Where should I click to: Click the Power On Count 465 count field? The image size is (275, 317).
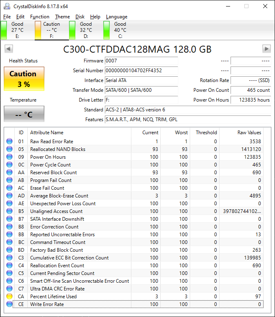pyautogui.click(x=251, y=90)
